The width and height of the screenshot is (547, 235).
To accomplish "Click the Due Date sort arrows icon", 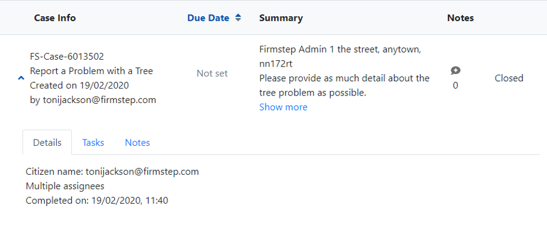I will click(238, 18).
